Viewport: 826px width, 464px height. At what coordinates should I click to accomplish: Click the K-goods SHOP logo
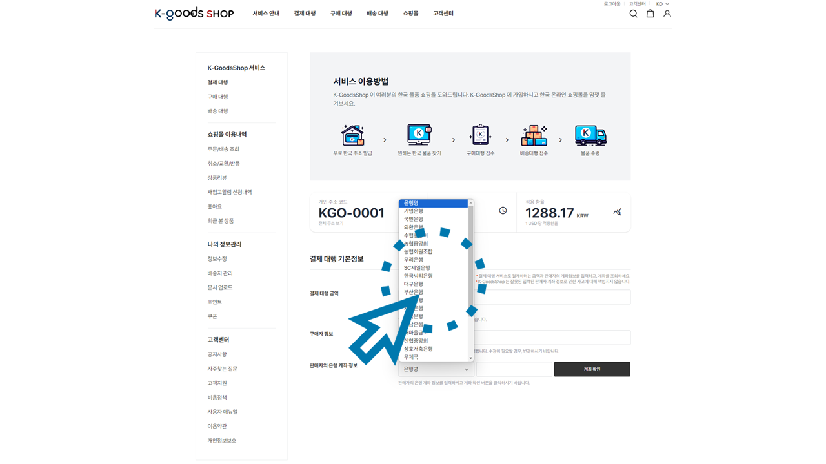[x=194, y=14]
